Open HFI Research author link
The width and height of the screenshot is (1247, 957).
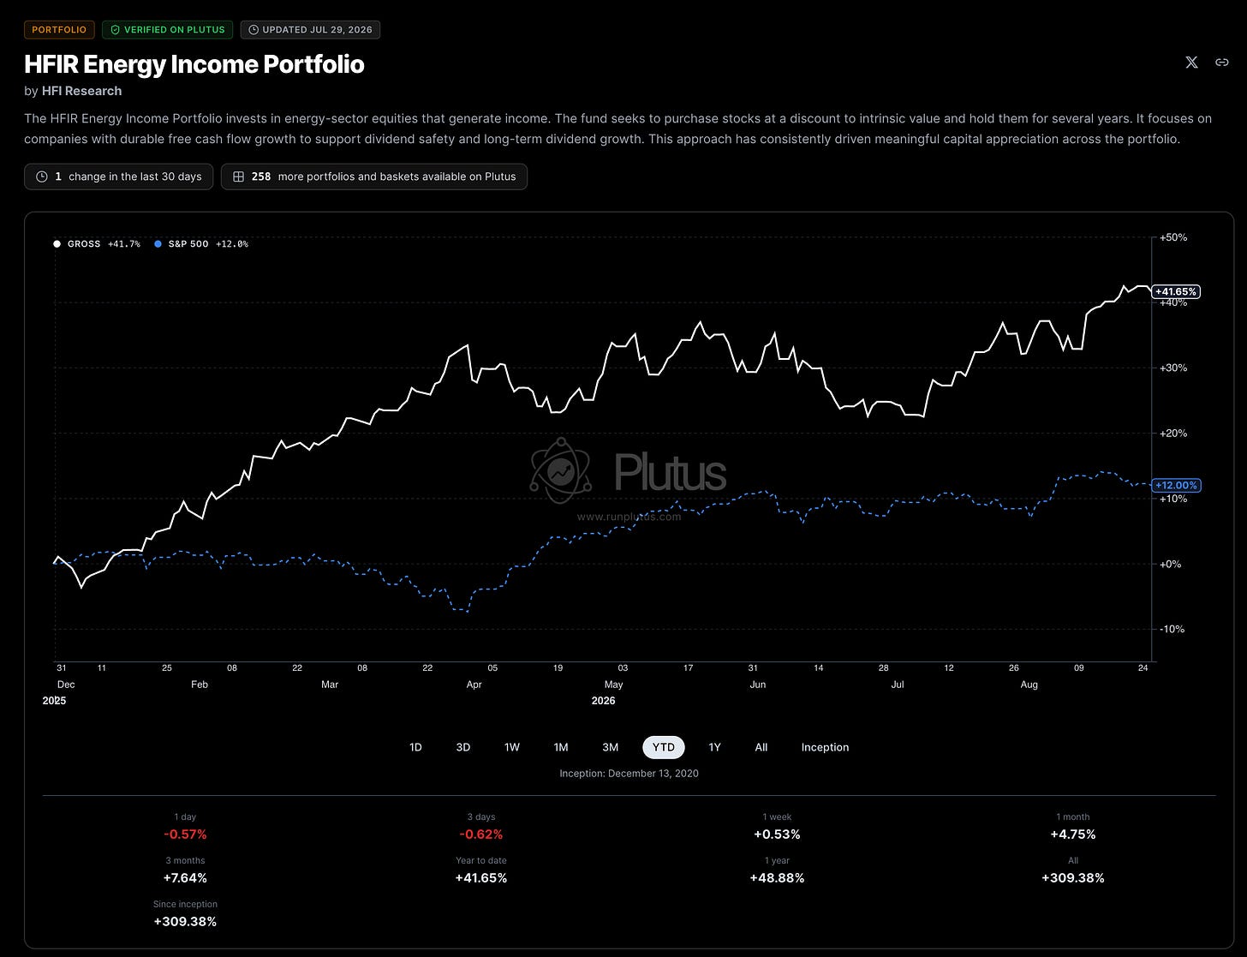[81, 91]
